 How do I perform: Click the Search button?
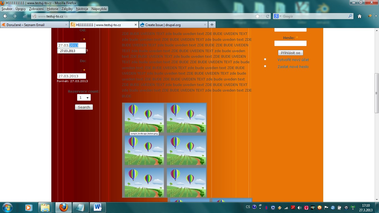point(84,107)
